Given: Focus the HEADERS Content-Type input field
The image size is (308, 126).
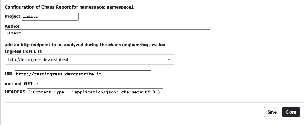Looking at the screenshot, I should [x=95, y=92].
